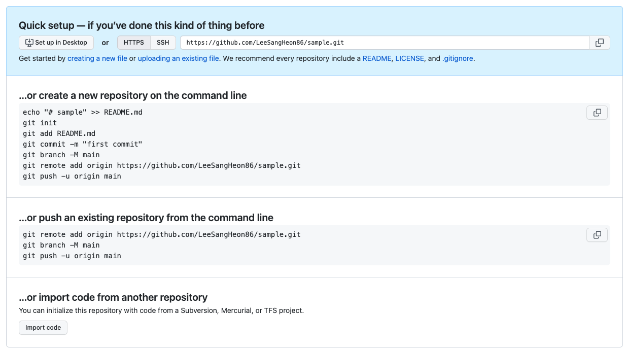Click the 'echo "# sample"' command line
Screen dimensions: 626x350
click(83, 112)
